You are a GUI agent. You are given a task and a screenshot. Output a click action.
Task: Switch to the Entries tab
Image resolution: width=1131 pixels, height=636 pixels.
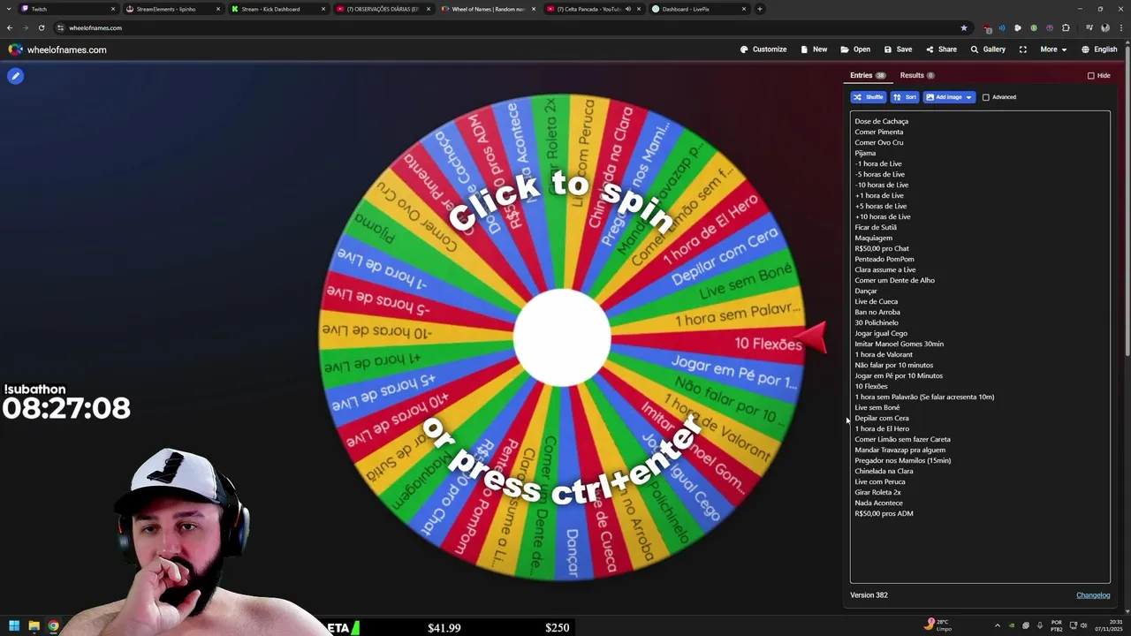(868, 76)
